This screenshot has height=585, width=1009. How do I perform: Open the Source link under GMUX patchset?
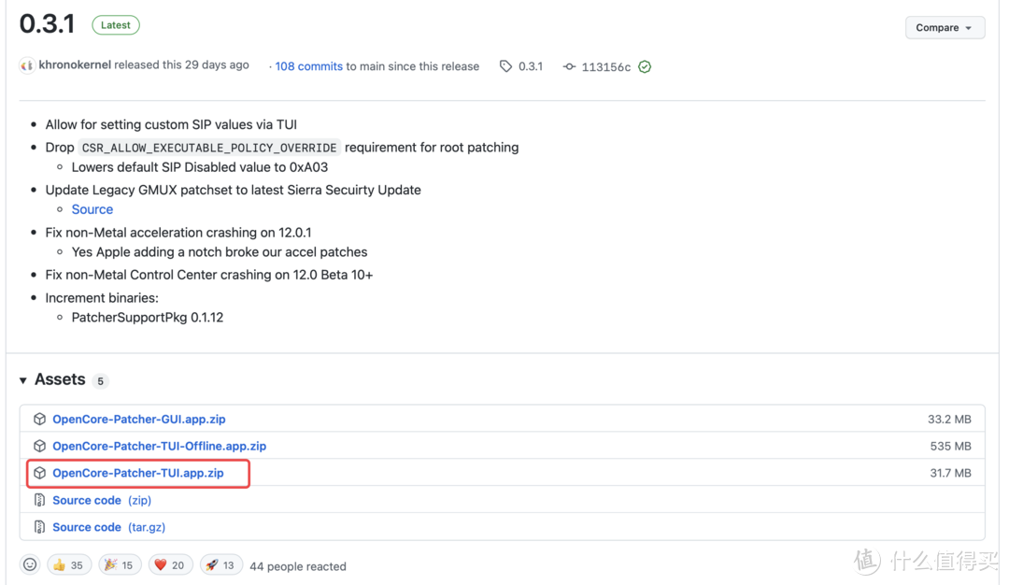click(92, 209)
